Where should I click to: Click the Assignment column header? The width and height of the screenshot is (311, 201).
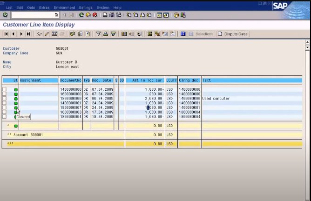click(x=39, y=80)
